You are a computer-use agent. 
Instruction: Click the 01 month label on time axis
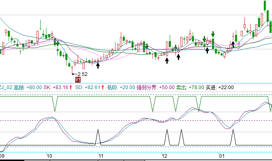tap(221, 156)
